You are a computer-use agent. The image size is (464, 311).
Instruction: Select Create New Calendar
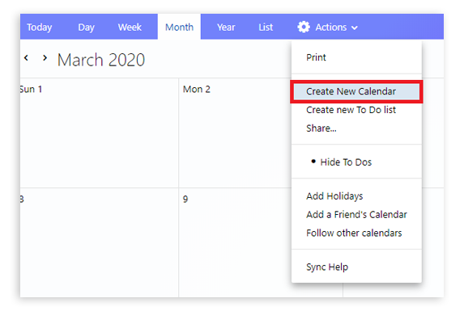point(356,91)
